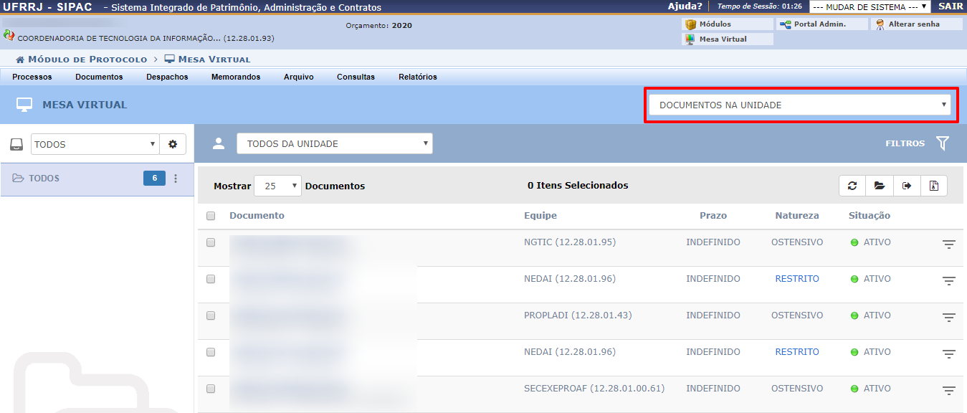Click the zip archive file icon
Viewport: 967px width, 413px height.
point(933,186)
